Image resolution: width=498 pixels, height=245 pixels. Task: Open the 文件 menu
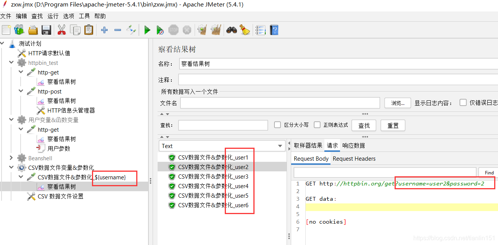coord(6,16)
